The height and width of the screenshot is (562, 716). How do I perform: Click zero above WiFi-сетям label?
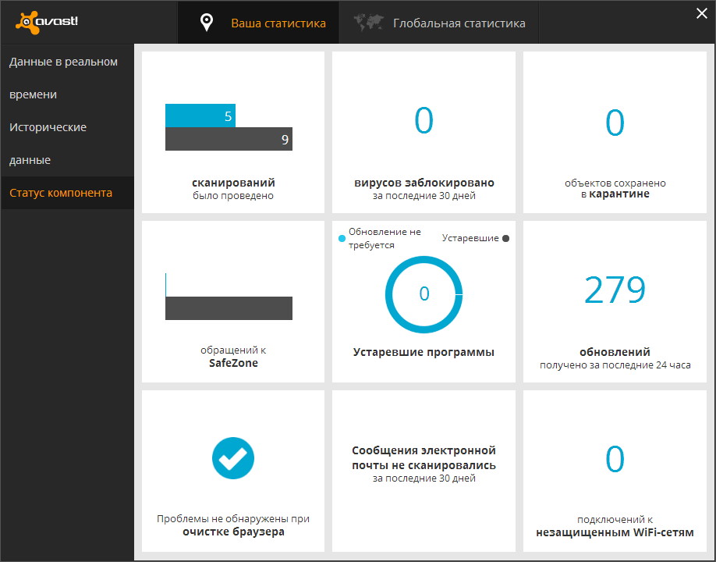[615, 459]
